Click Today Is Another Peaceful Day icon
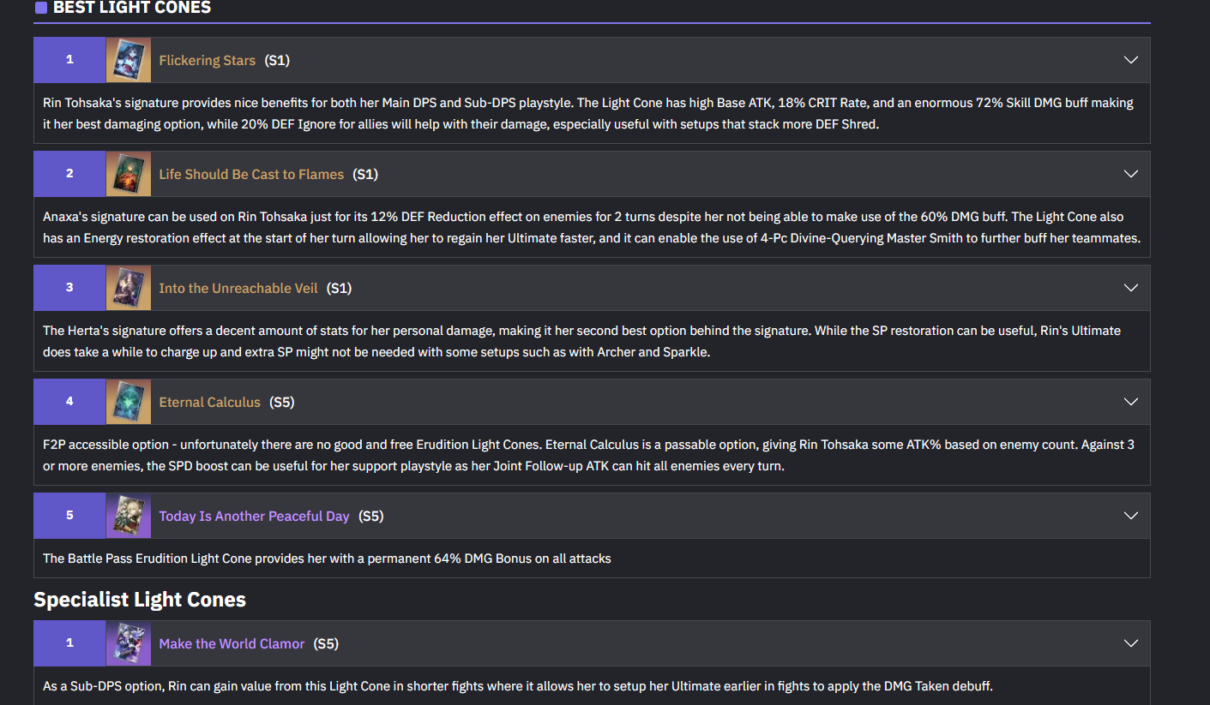This screenshot has width=1210, height=705. (129, 516)
